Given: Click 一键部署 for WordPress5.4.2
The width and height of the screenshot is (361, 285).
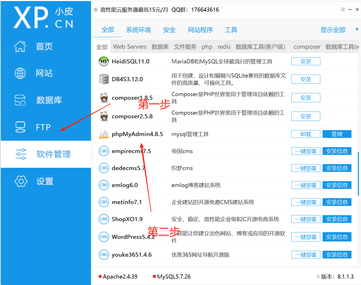Looking at the screenshot, I should (x=306, y=237).
